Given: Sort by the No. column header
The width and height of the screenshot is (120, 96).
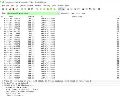Looking at the screenshot, I should 3,17.
